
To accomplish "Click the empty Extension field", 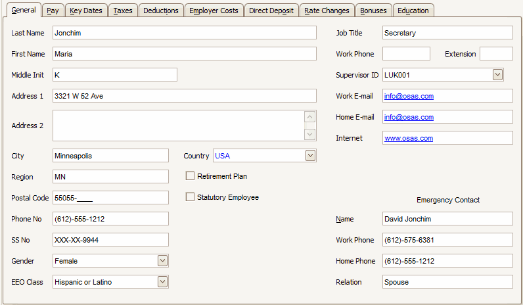I will click(x=496, y=54).
